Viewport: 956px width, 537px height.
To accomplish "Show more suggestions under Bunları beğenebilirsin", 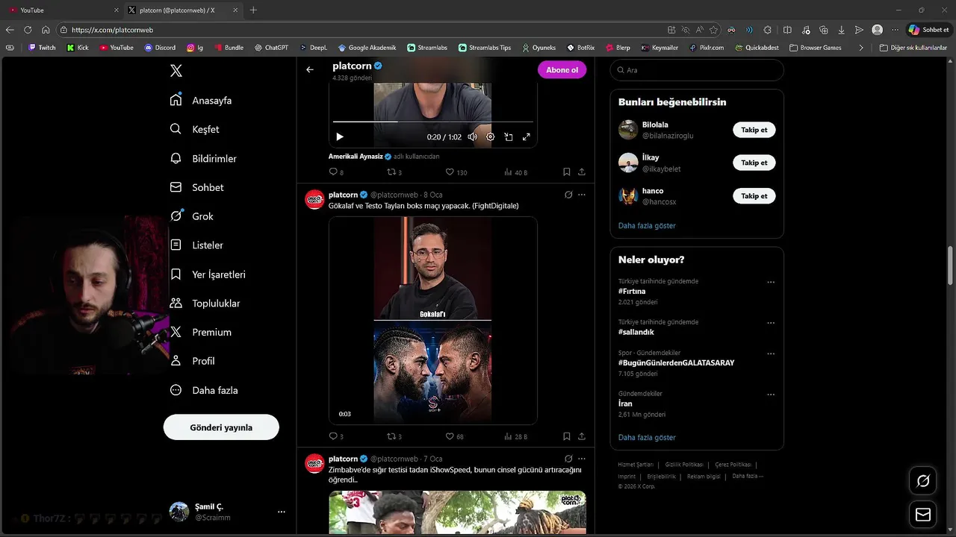I will (647, 225).
